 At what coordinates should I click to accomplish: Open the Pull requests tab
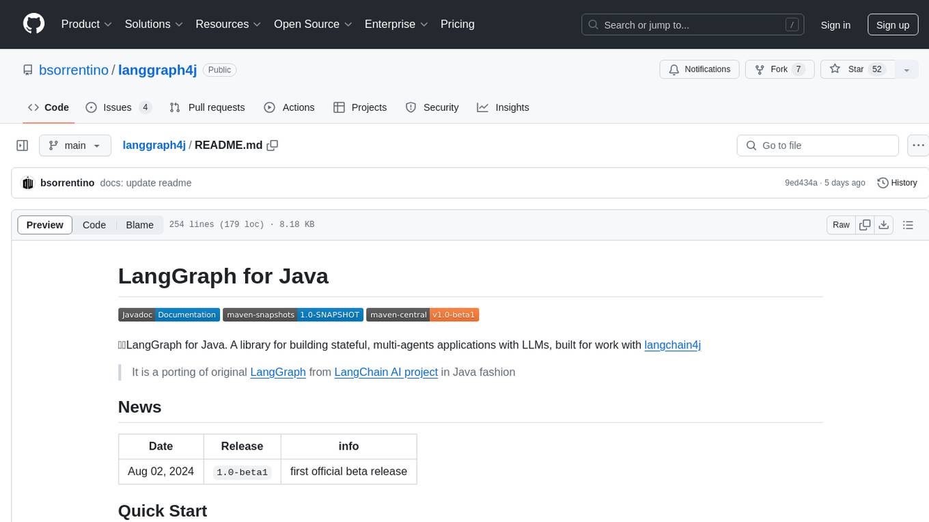[207, 107]
